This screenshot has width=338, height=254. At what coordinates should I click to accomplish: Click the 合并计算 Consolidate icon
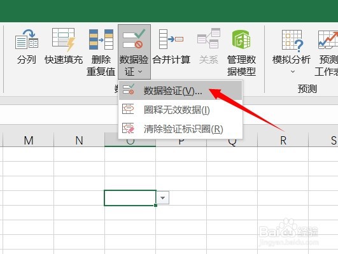click(x=171, y=39)
